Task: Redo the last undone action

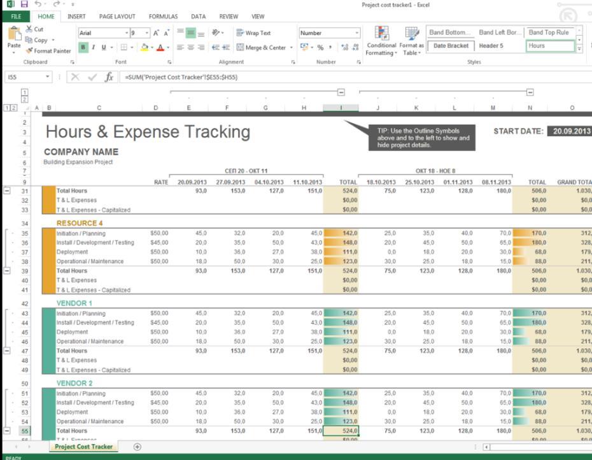Action: point(57,4)
